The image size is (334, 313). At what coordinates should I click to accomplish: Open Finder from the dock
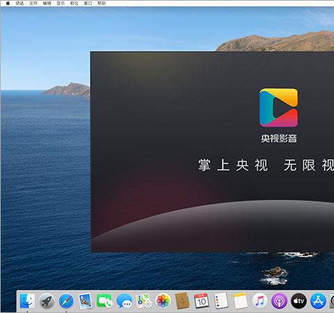point(27,301)
